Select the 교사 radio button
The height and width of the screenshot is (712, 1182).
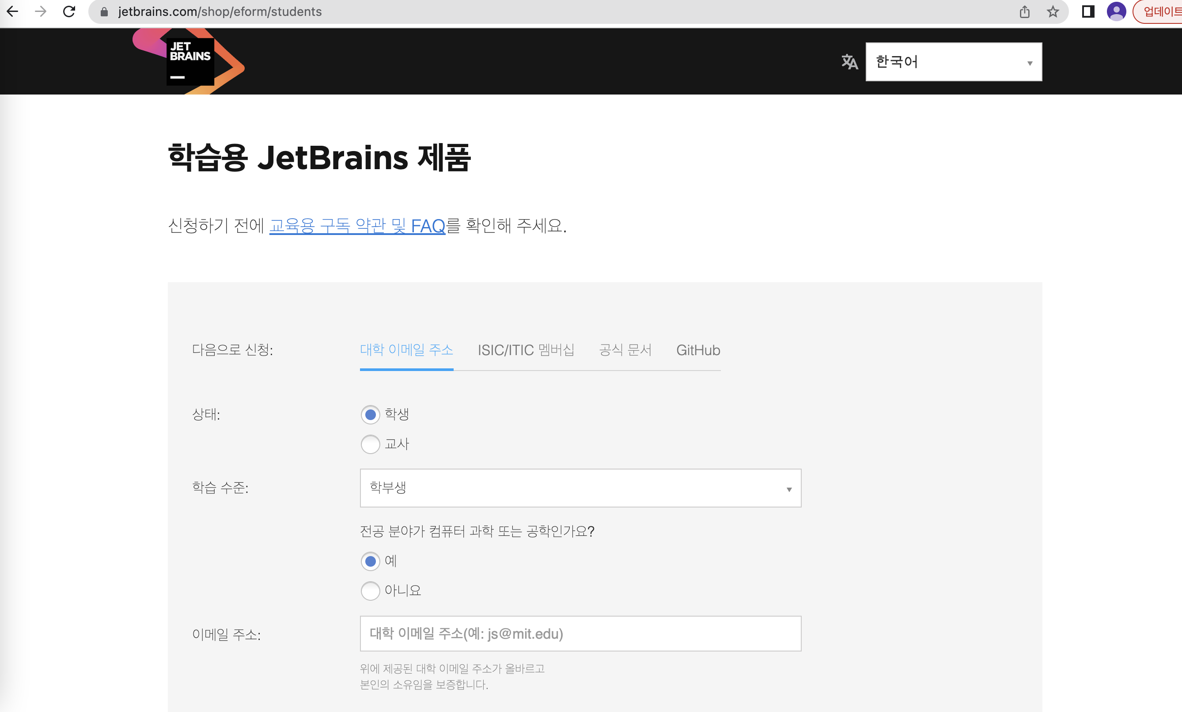370,444
